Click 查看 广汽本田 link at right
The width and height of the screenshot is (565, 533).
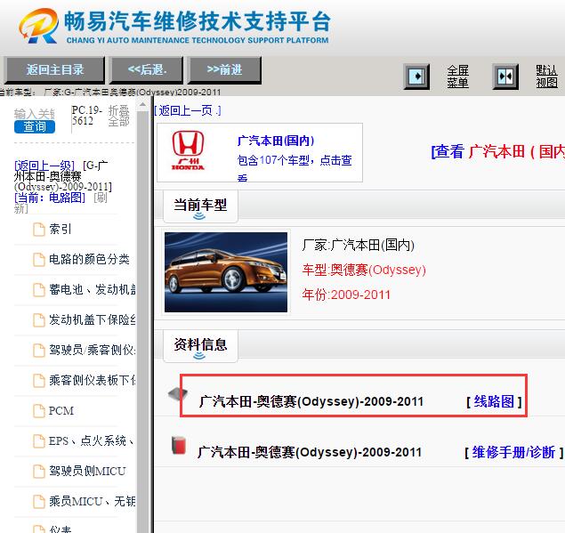pos(498,151)
